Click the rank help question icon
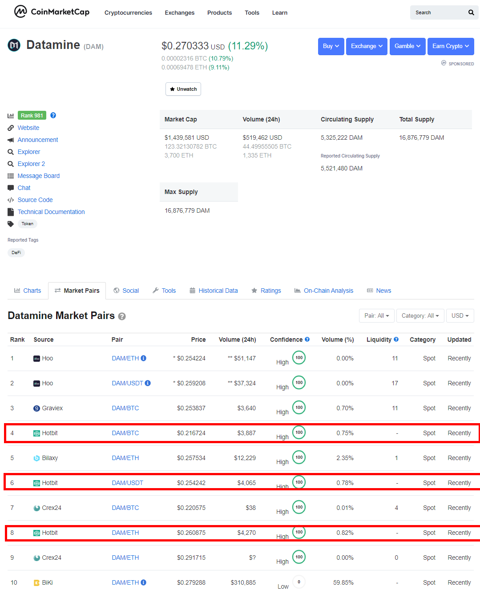Screen dimensions: 480x590 (x=53, y=115)
